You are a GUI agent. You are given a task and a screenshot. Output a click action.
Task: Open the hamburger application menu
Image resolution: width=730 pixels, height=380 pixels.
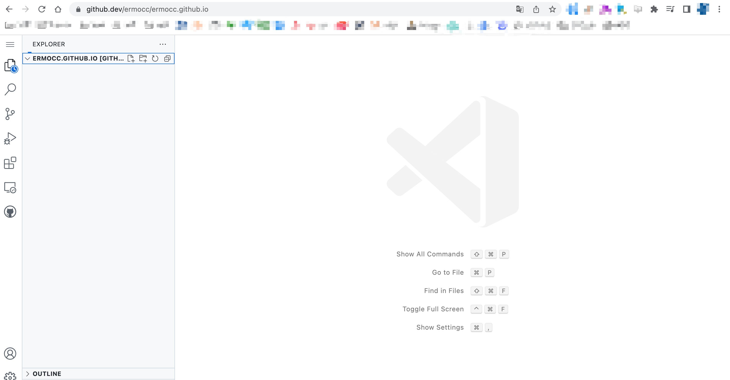pos(10,45)
